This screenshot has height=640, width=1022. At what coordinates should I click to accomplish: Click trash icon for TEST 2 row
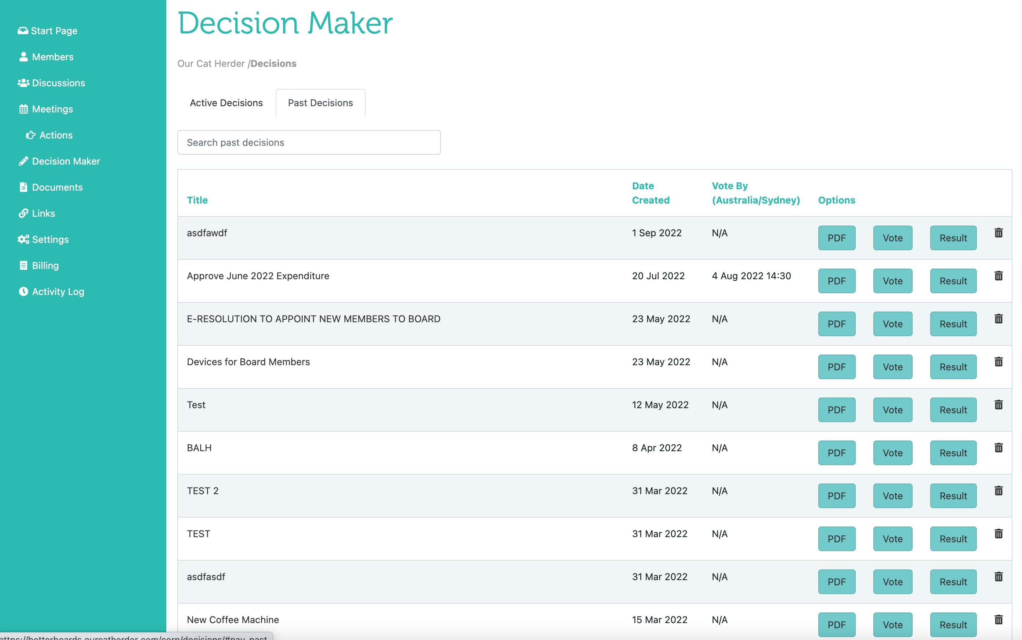(998, 490)
